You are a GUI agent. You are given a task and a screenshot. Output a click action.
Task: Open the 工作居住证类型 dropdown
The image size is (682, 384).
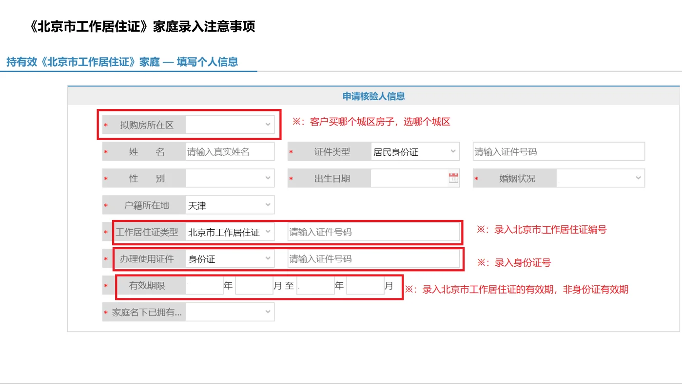click(230, 232)
